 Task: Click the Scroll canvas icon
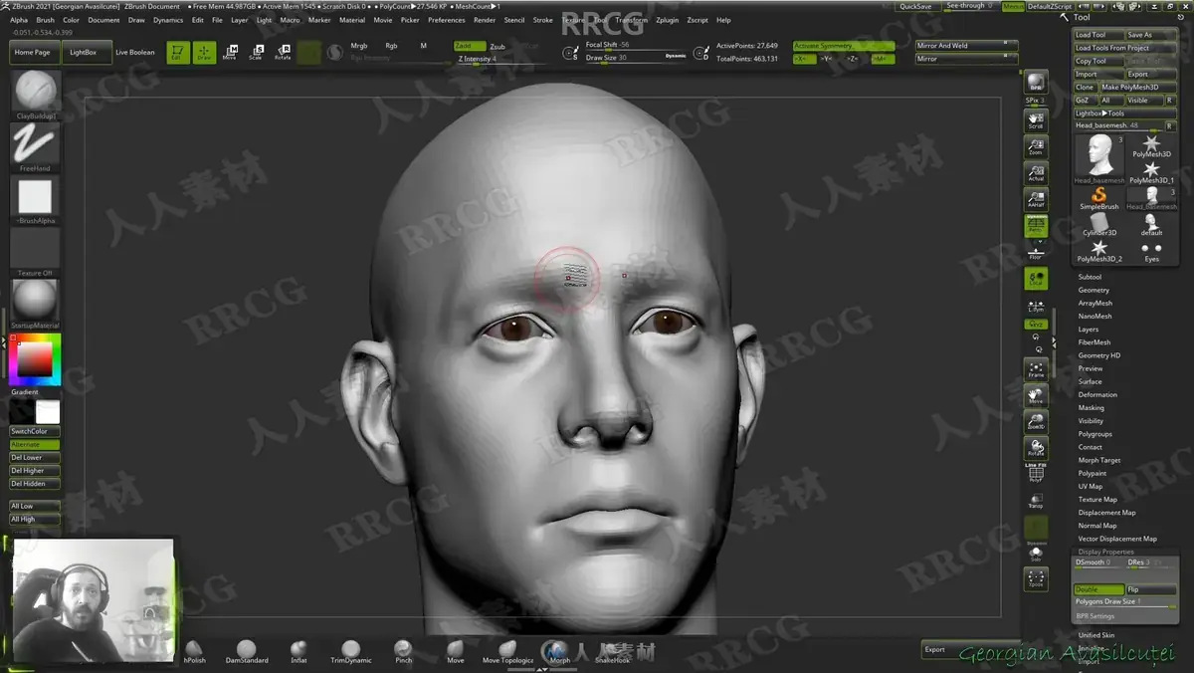1036,120
